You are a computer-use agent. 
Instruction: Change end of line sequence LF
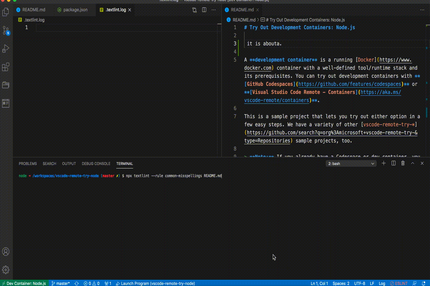coord(372,283)
